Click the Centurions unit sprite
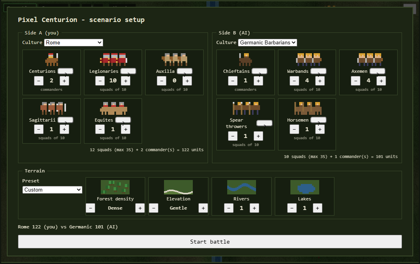Image resolution: width=420 pixels, height=264 pixels. pos(52,60)
